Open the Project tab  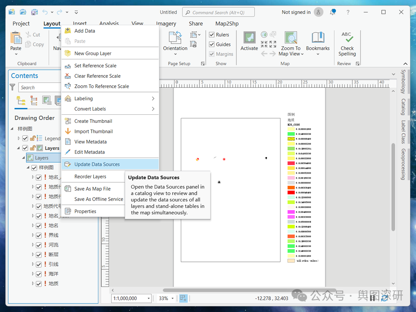(21, 23)
